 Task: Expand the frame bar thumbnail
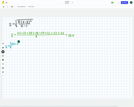coord(67,3)
